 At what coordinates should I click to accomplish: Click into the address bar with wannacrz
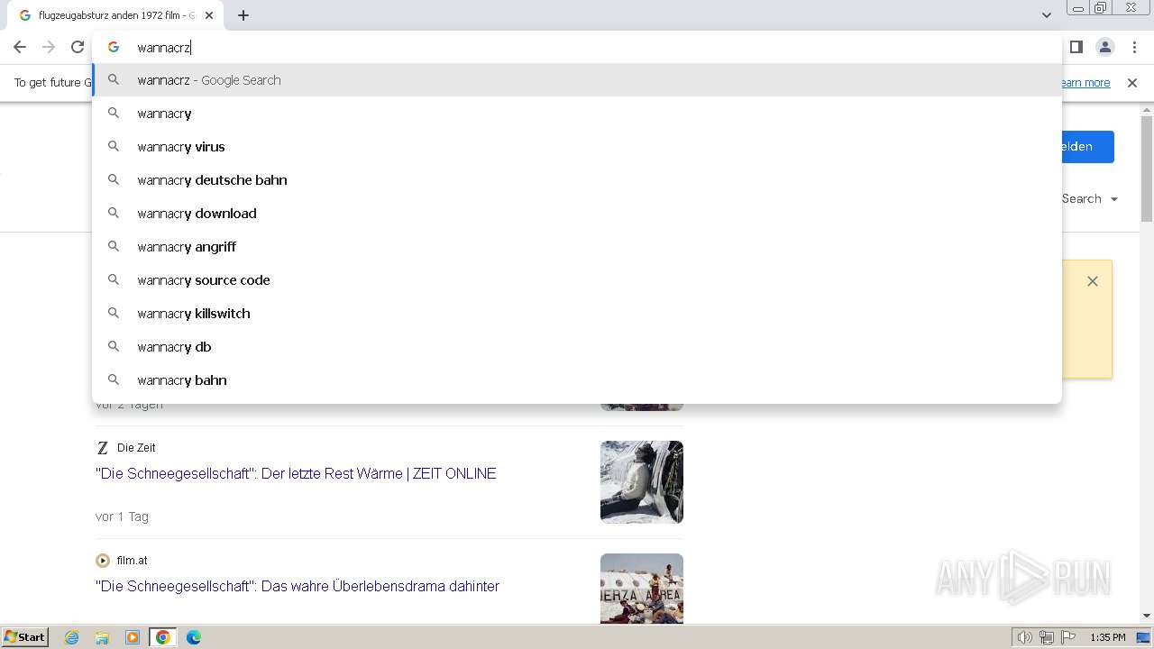click(x=577, y=47)
